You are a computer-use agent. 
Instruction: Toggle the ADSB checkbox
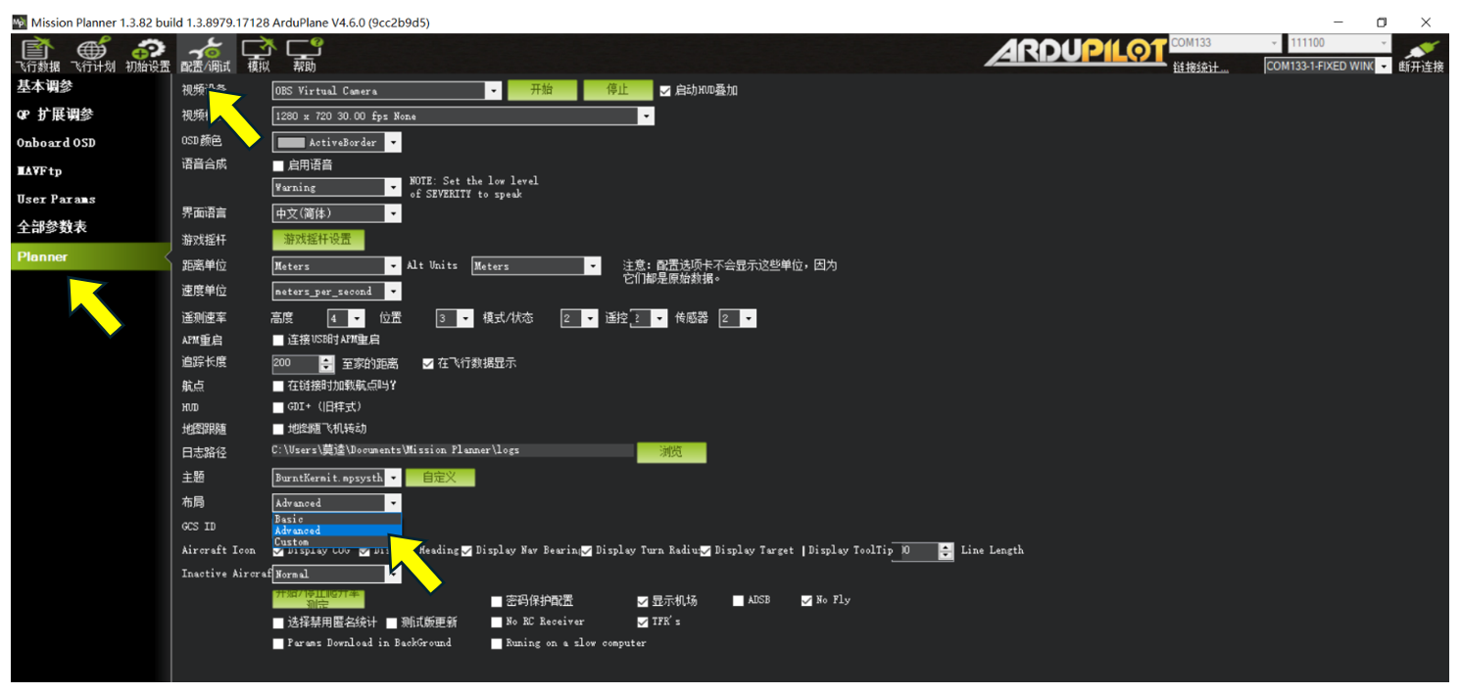tap(739, 601)
